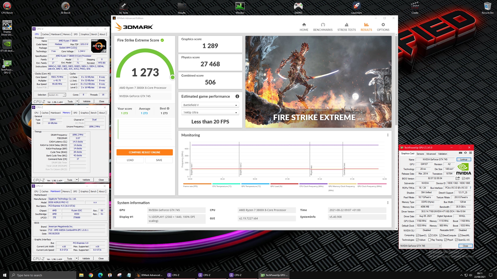497x279 pixels.
Task: Open OC Tools desktop shortcut
Action: click(123, 8)
